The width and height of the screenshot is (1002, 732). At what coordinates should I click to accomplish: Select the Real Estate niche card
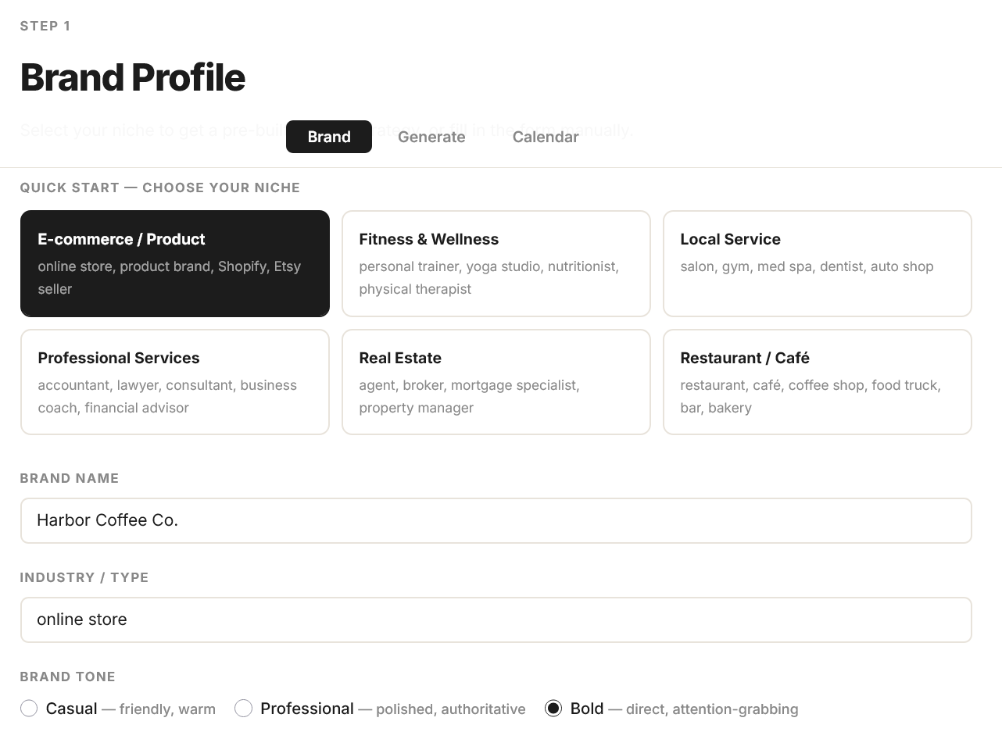point(496,382)
